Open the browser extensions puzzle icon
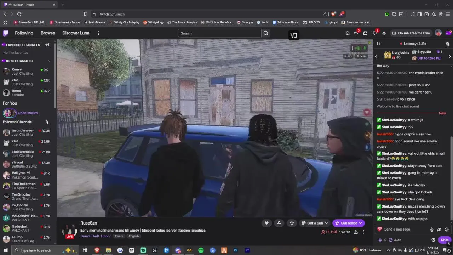 point(394,14)
